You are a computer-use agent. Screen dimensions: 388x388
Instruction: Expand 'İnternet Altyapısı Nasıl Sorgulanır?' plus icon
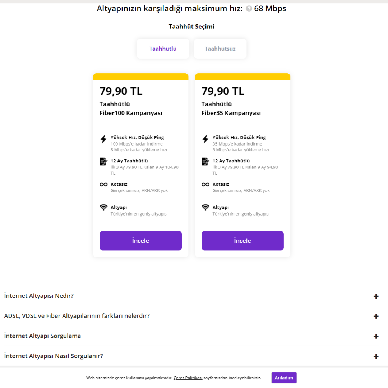coord(376,356)
